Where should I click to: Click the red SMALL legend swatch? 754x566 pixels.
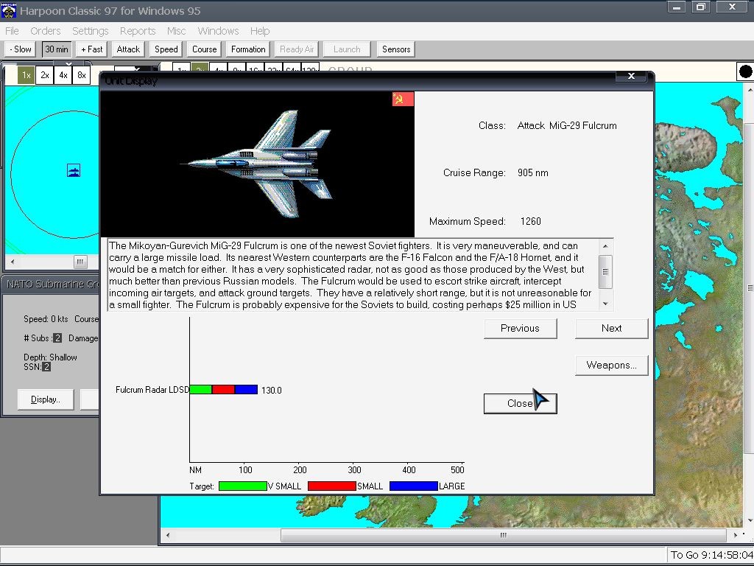332,486
